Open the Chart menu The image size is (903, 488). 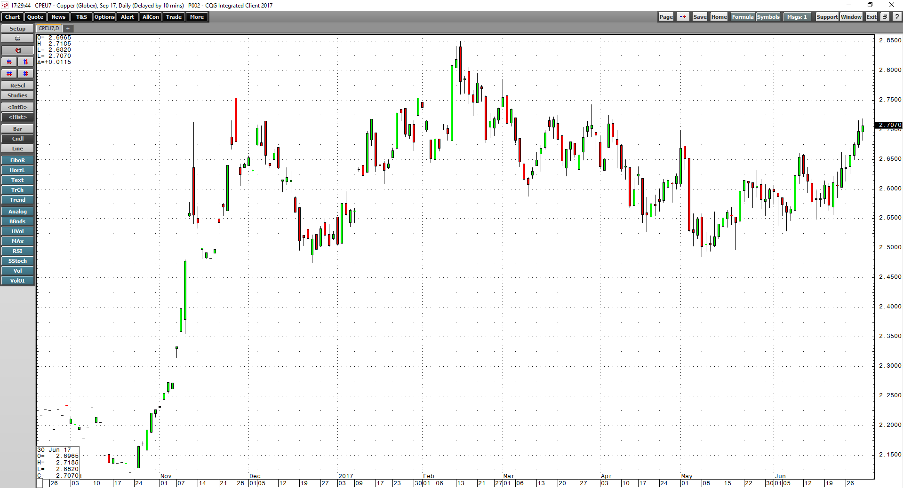point(12,17)
